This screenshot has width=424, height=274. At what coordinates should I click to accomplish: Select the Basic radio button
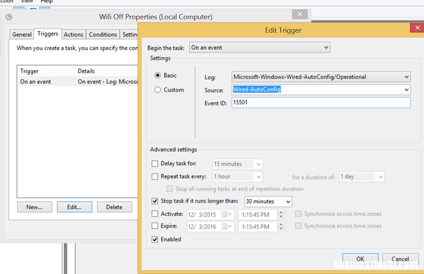tap(157, 75)
